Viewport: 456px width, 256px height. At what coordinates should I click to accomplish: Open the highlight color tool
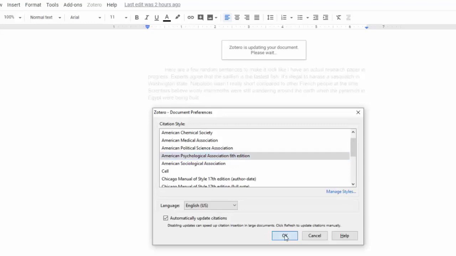tap(177, 17)
